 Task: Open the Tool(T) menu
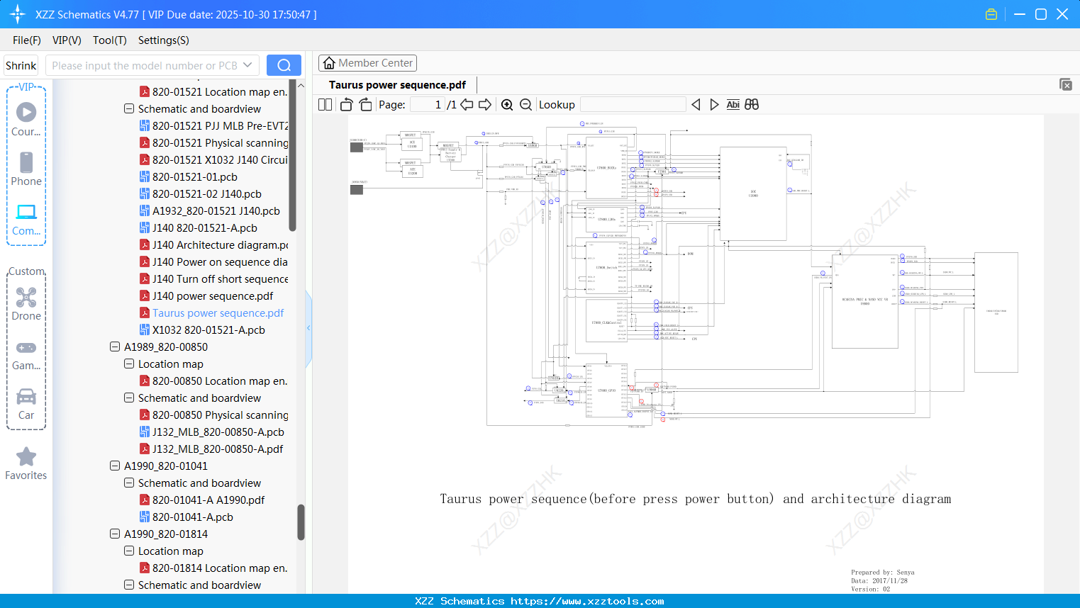(109, 40)
